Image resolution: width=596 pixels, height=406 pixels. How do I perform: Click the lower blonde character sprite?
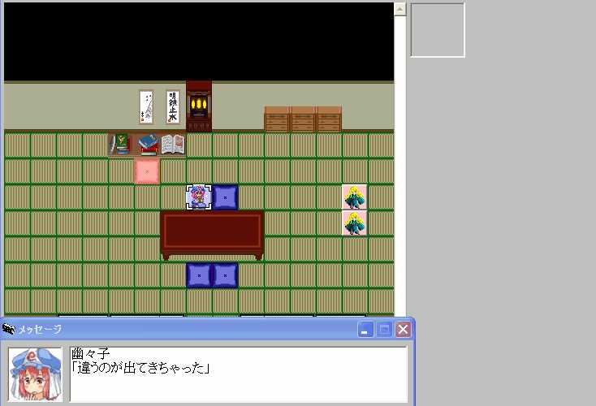click(x=354, y=223)
